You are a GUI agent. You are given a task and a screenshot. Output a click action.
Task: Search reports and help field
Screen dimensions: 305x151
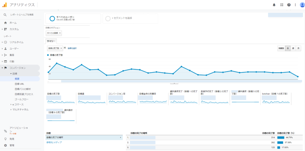22,15
